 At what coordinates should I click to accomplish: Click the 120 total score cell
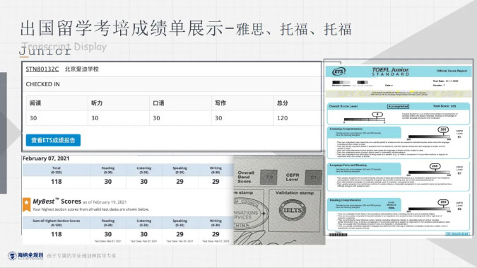pos(282,118)
